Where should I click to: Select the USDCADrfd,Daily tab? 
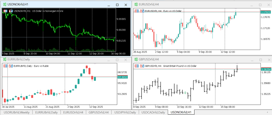point(153,112)
